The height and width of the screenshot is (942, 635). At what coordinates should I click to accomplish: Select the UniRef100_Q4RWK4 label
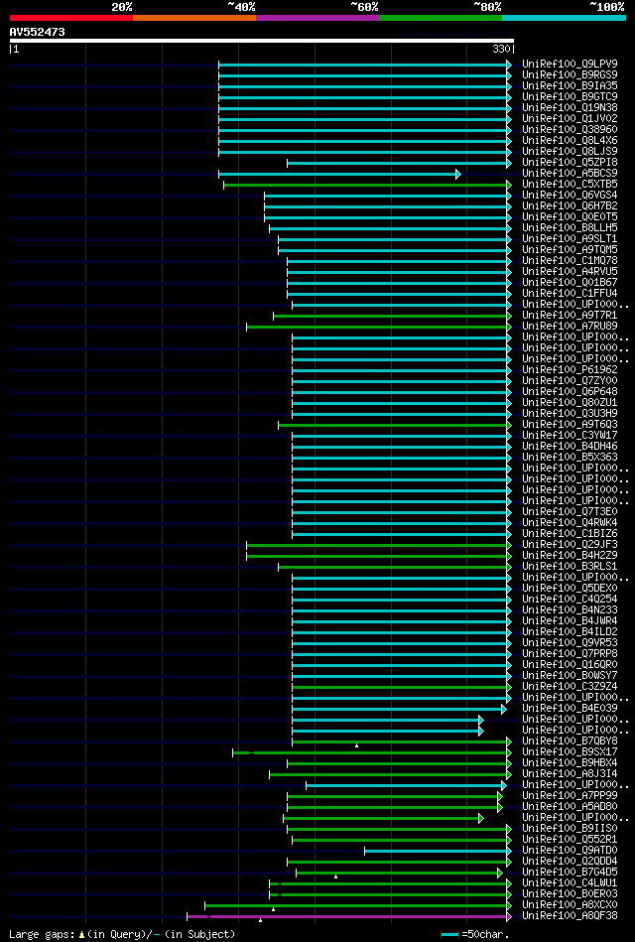coord(570,523)
